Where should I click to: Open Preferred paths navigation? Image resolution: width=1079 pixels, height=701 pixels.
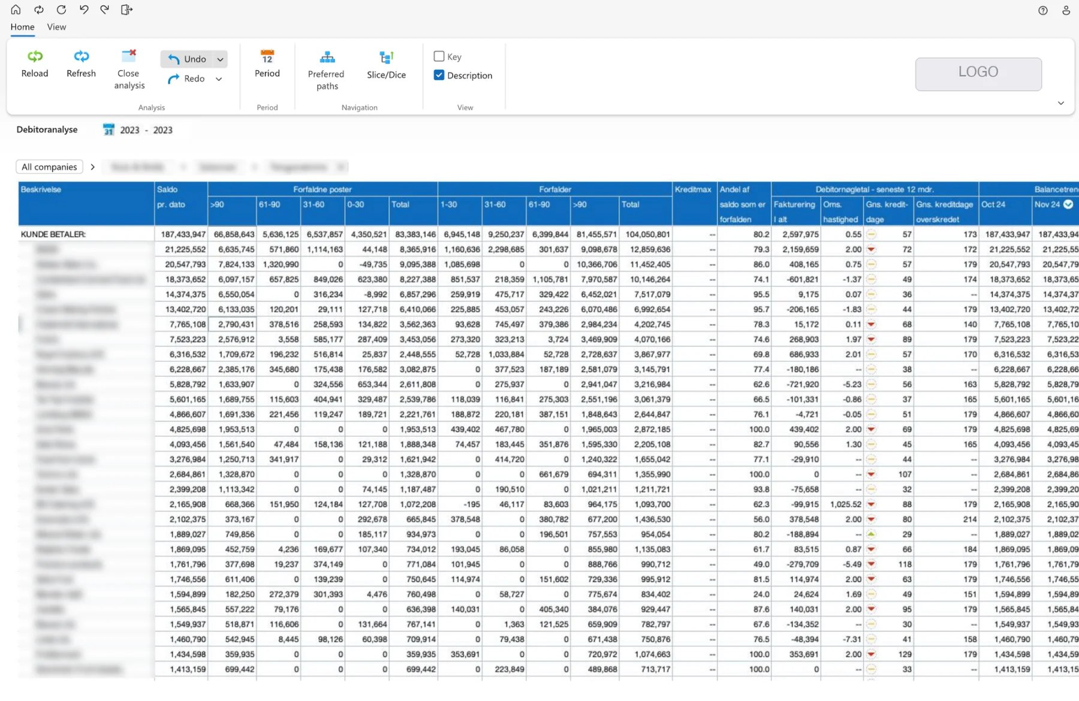coord(327,58)
